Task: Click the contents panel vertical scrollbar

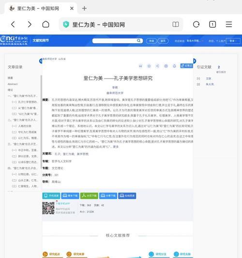Action: pyautogui.click(x=41, y=122)
